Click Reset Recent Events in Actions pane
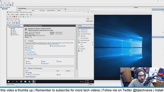This screenshot has height=92, width=164. coord(85,40)
